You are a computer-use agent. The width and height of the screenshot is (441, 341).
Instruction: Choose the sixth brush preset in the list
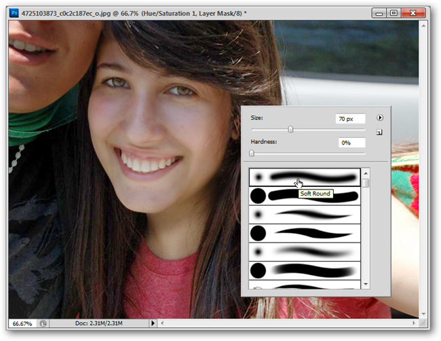click(304, 271)
